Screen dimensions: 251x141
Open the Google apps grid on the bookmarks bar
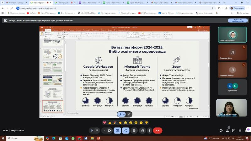[3, 13]
